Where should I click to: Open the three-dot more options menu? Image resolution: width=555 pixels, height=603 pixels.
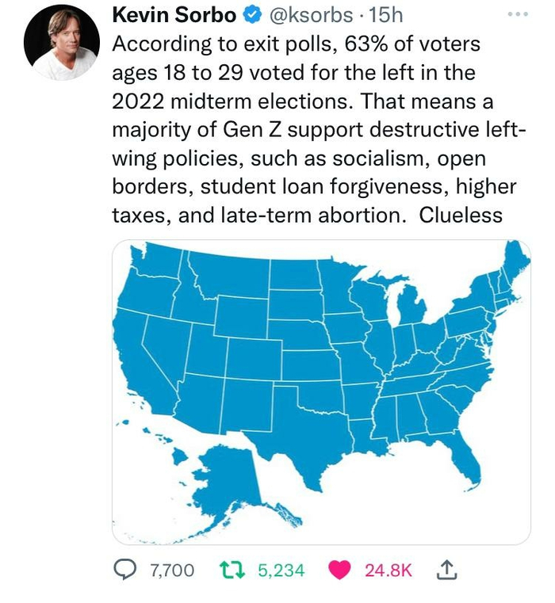pyautogui.click(x=518, y=15)
